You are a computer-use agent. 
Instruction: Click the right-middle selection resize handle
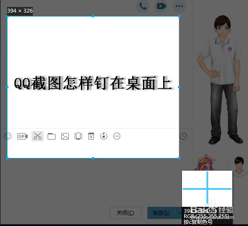(x=179, y=87)
